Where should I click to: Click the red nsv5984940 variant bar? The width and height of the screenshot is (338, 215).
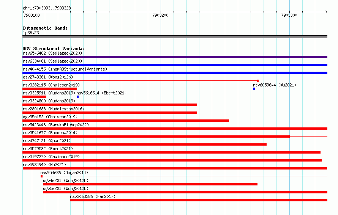(175, 168)
